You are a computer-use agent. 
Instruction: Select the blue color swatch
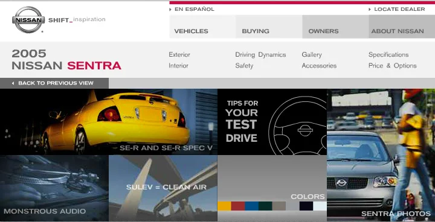tap(251, 206)
